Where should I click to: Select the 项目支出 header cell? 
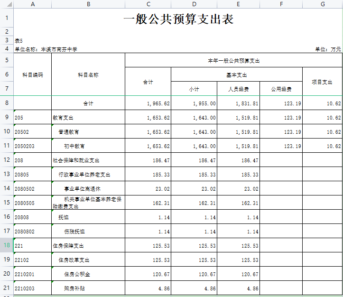pos(322,82)
